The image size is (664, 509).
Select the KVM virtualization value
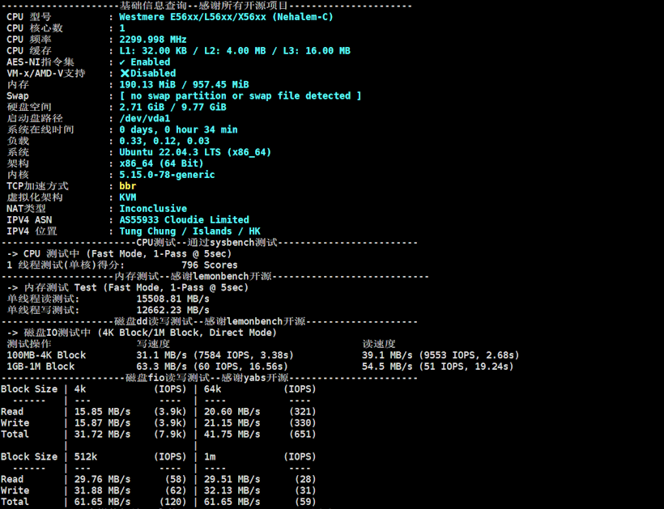coord(128,197)
